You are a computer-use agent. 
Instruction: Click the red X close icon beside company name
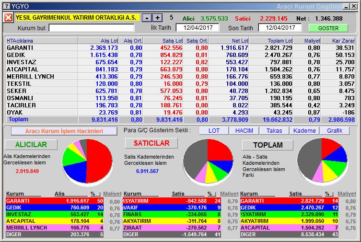[x=8, y=18]
